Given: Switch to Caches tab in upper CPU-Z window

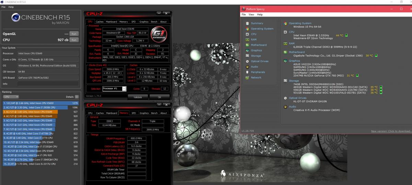Looking at the screenshot, I should pyautogui.click(x=100, y=22).
